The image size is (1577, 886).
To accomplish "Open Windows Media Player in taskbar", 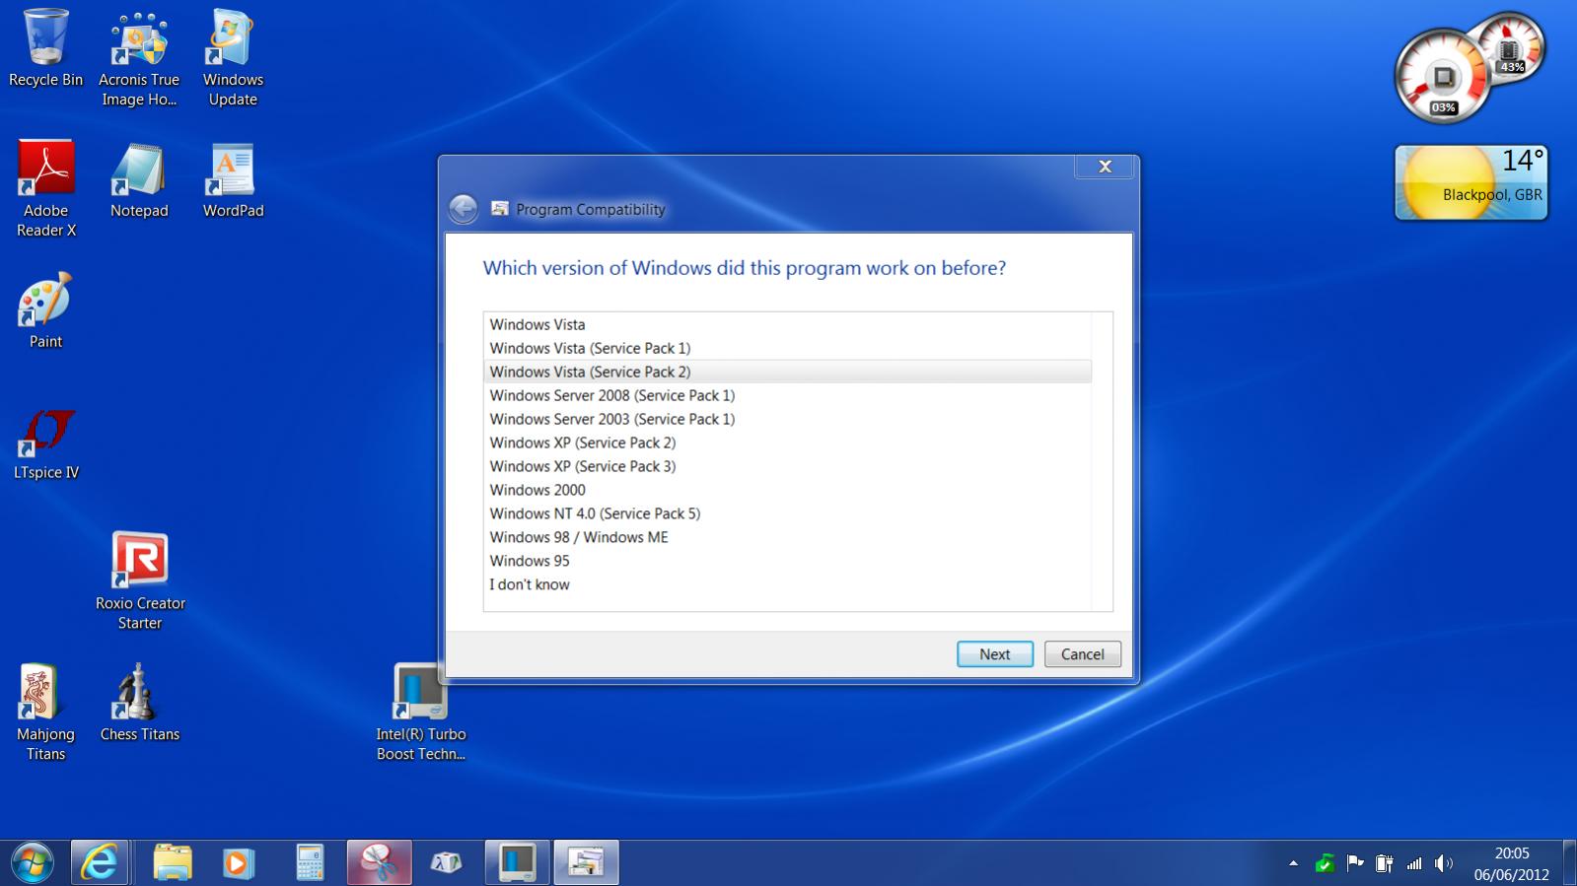I will point(237,863).
